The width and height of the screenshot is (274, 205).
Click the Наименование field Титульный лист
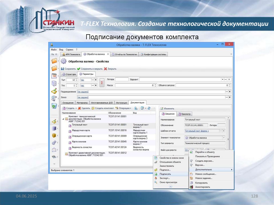click(x=205, y=120)
